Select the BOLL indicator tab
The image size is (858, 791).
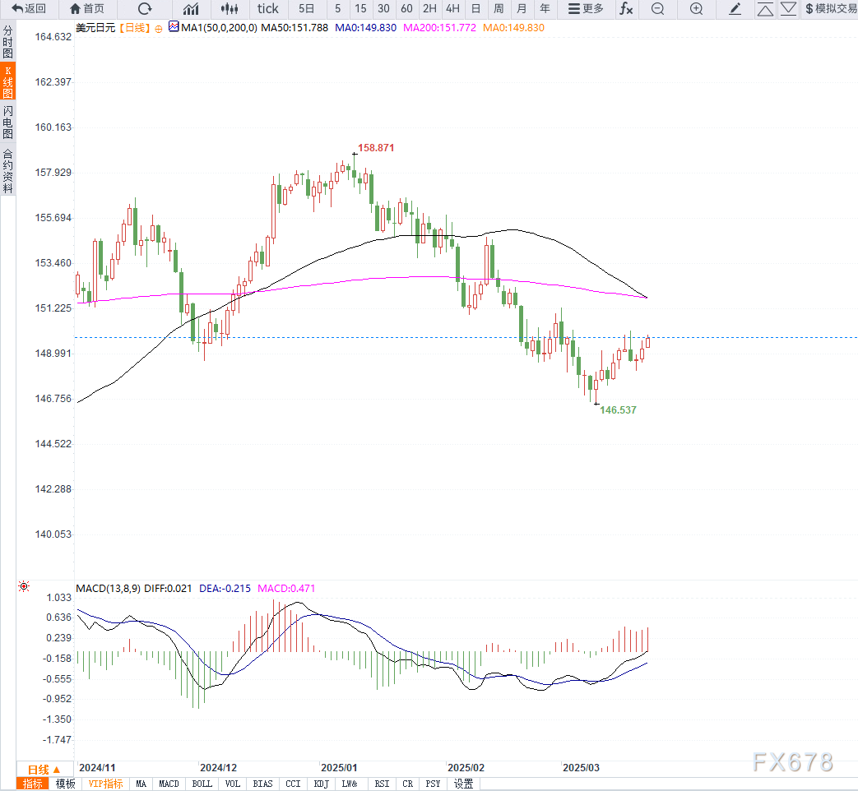click(202, 784)
